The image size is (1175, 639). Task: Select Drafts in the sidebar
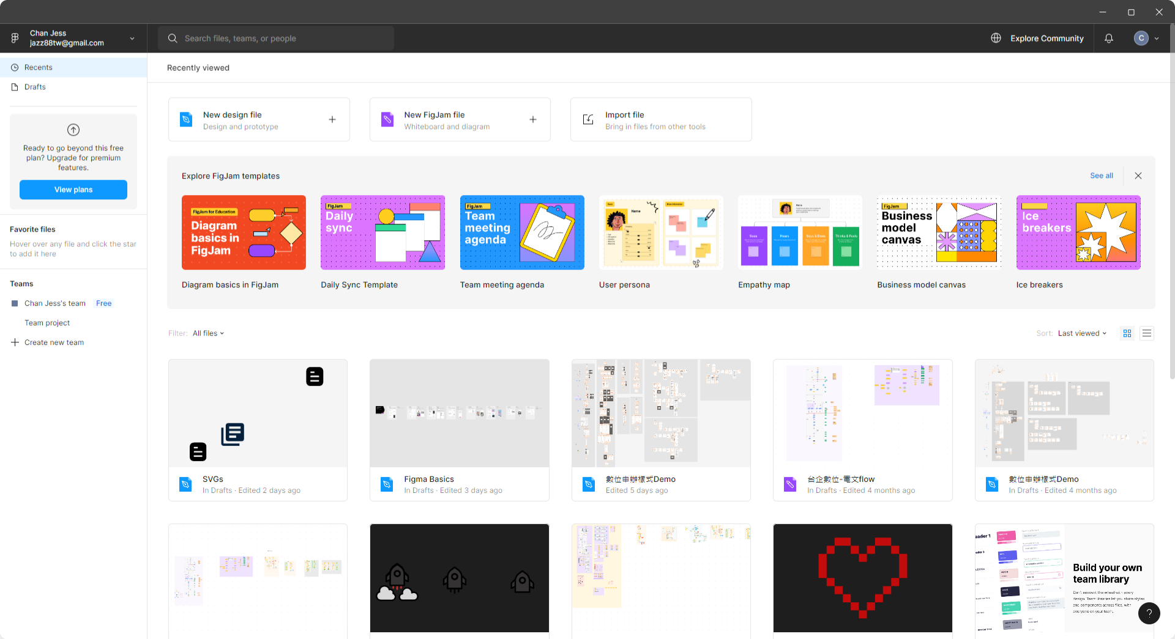[73, 87]
